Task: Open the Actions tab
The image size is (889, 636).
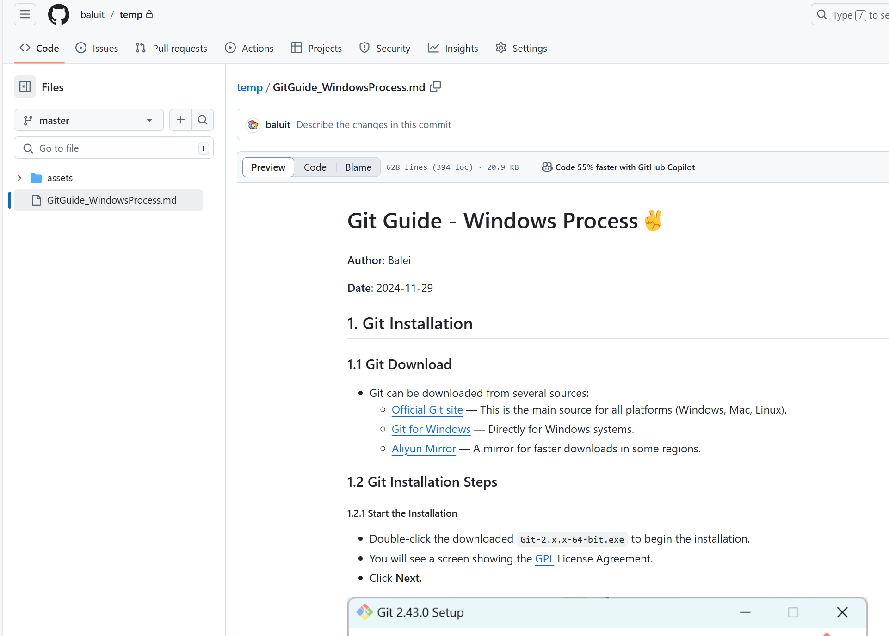Action: (249, 48)
